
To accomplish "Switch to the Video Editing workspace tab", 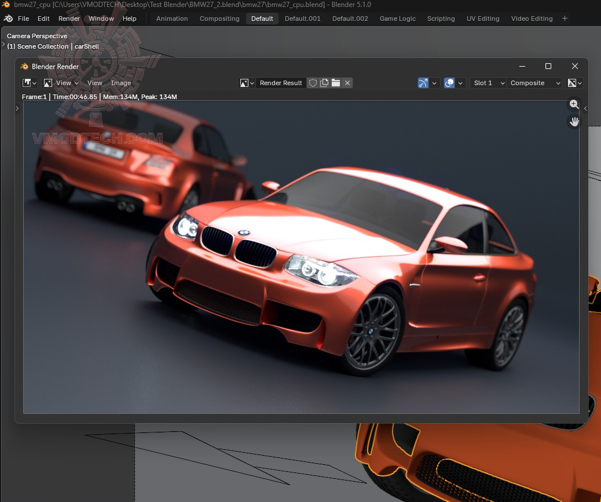I will 532,19.
